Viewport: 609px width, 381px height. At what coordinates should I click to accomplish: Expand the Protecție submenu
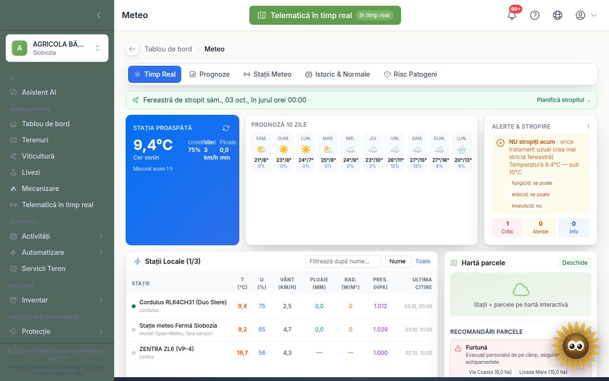[x=57, y=331]
